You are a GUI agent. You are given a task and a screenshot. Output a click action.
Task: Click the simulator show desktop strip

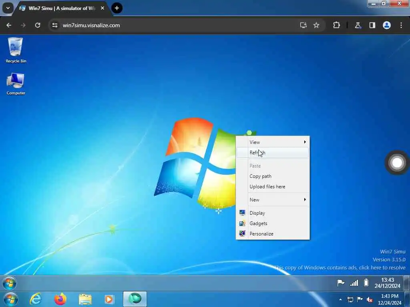[406, 283]
